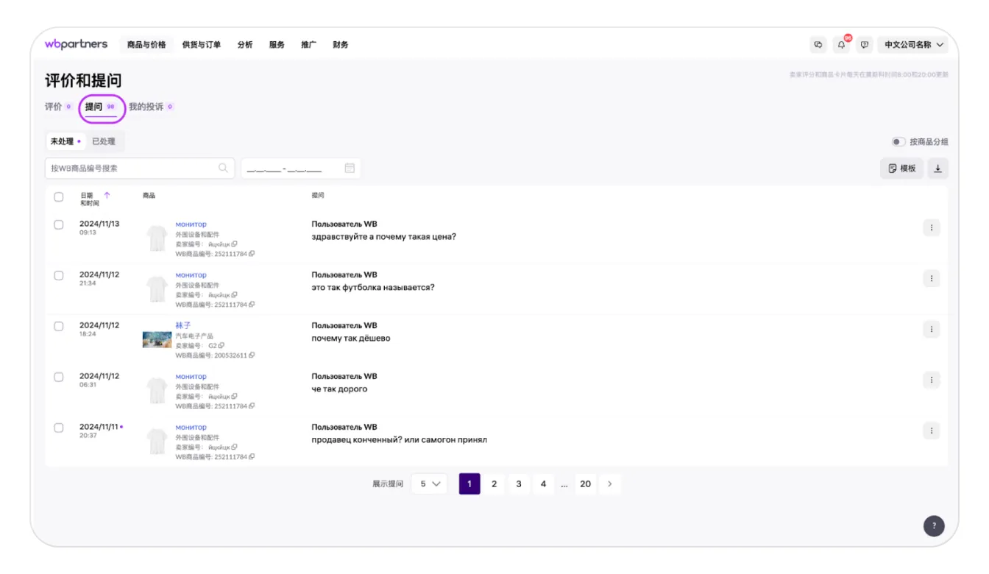The image size is (989, 574).
Task: Check the 2024/11/11 20:37 question row
Action: point(59,428)
